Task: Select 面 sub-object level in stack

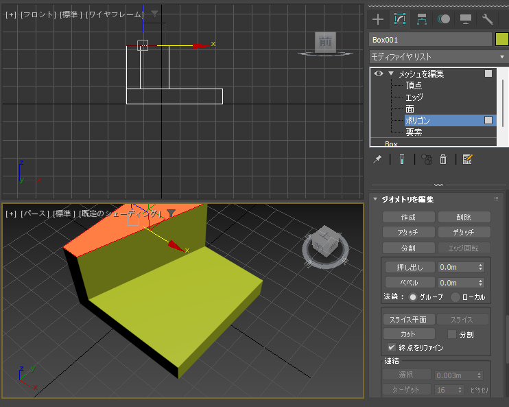Action: tap(410, 109)
